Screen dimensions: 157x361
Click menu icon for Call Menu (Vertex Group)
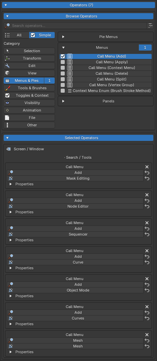(x=70, y=85)
